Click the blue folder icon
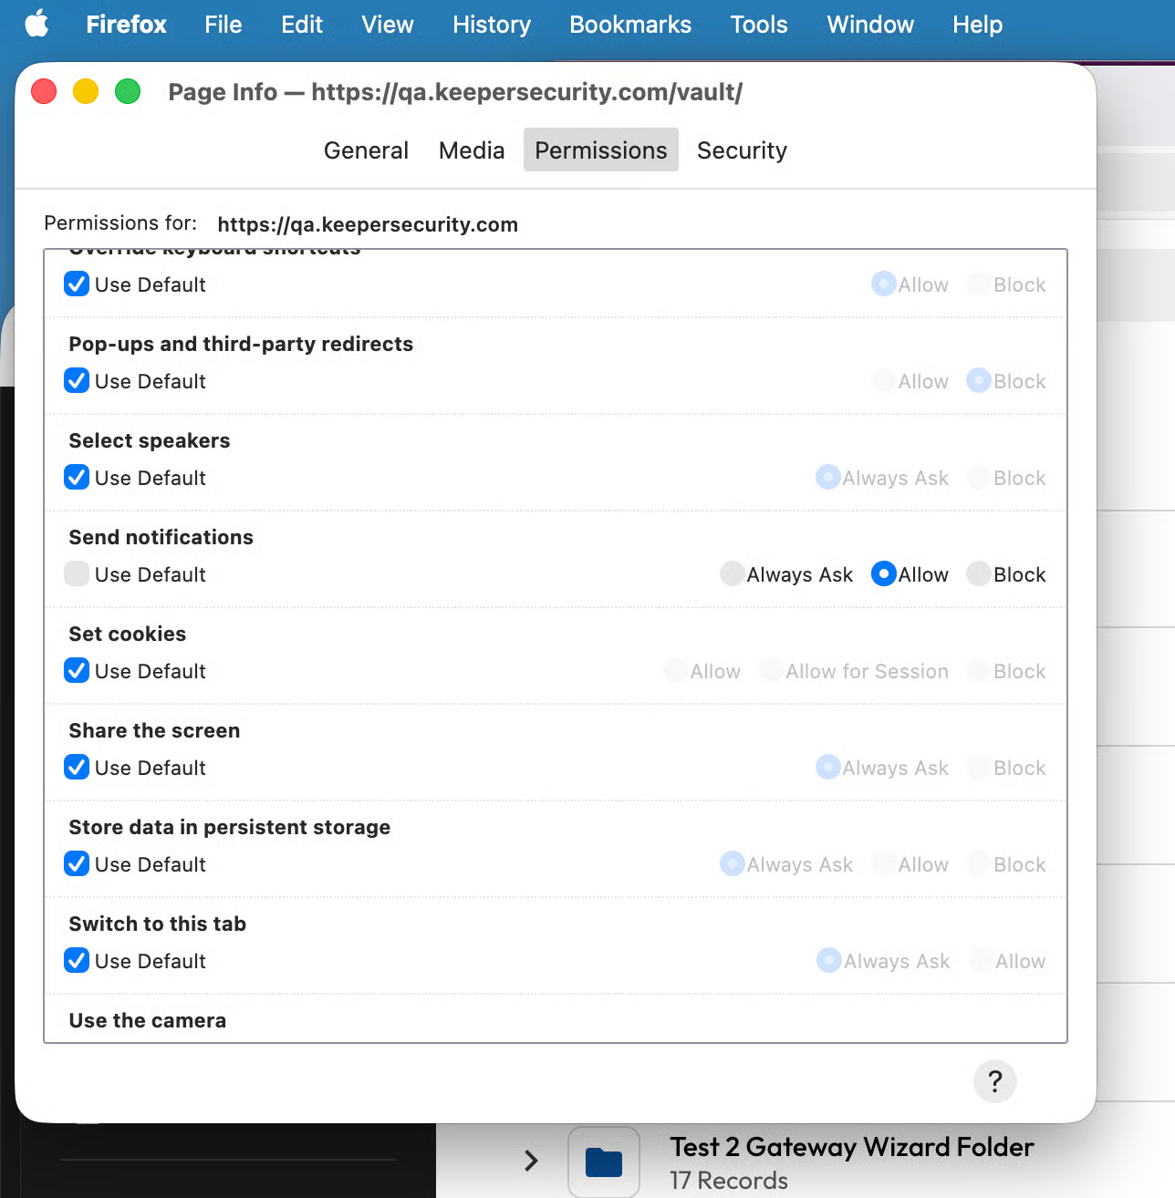The image size is (1175, 1198). click(x=603, y=1162)
